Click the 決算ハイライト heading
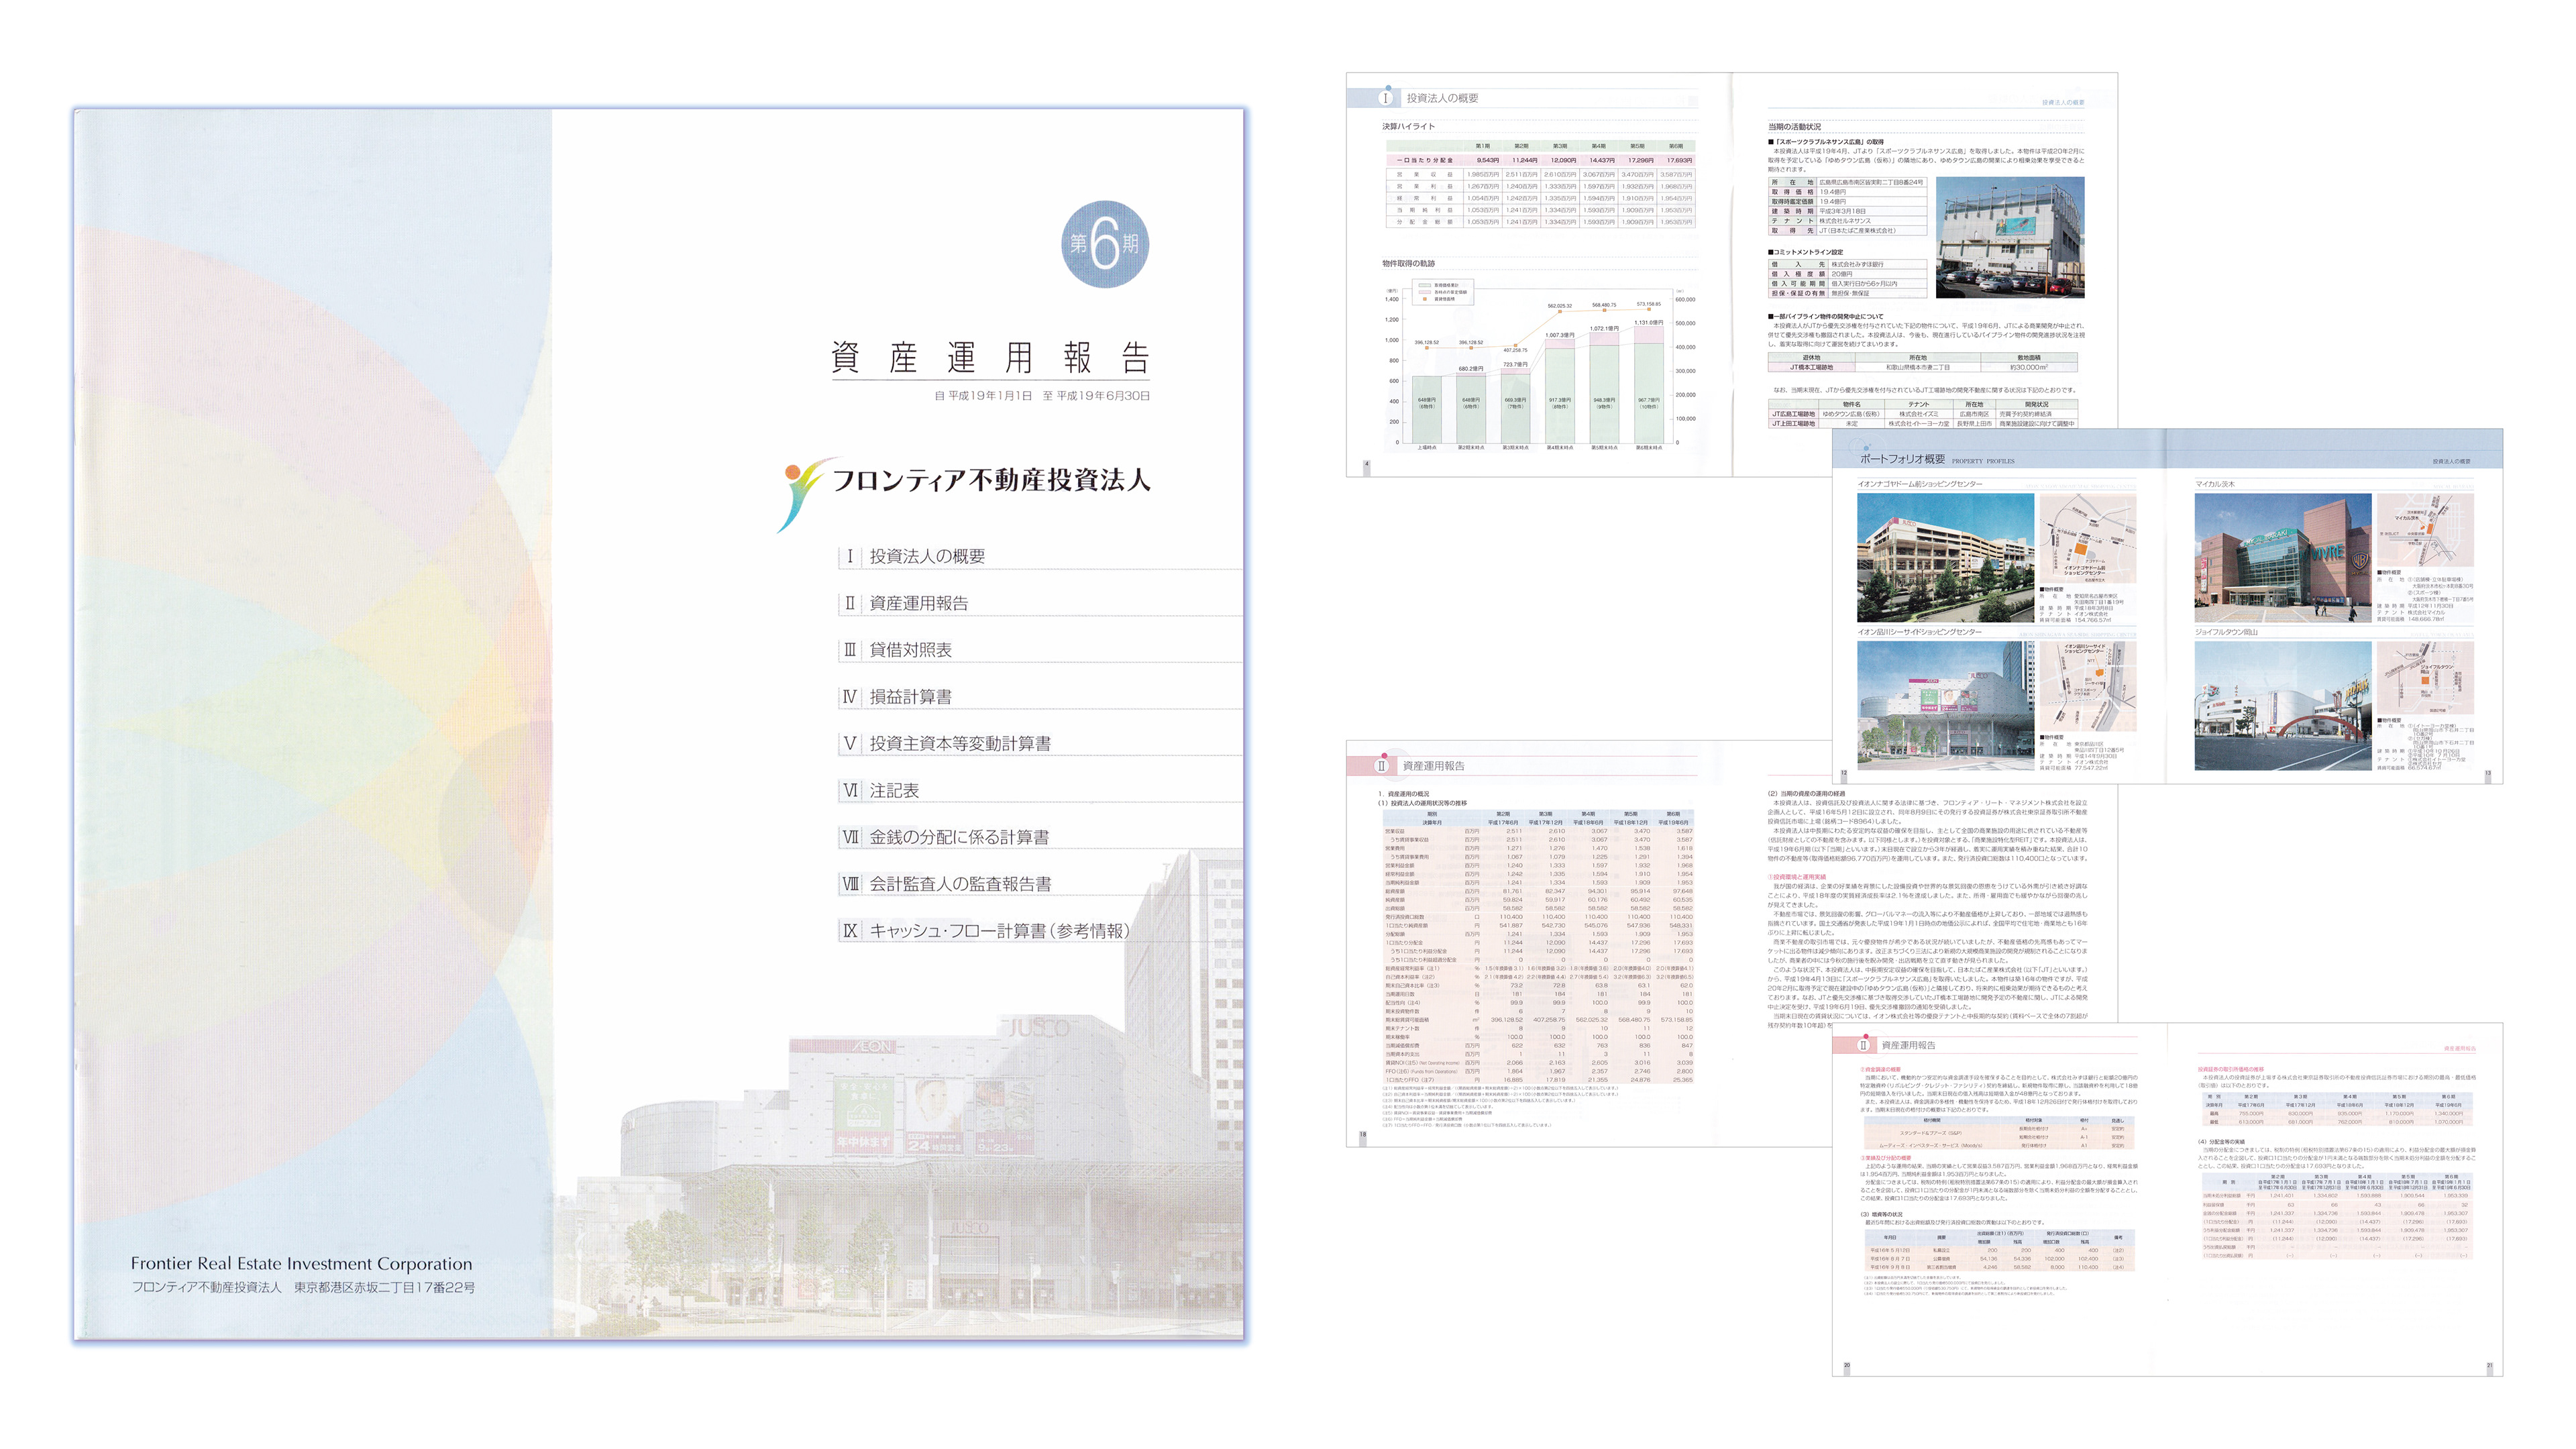This screenshot has height=1449, width=2576. tap(1408, 127)
